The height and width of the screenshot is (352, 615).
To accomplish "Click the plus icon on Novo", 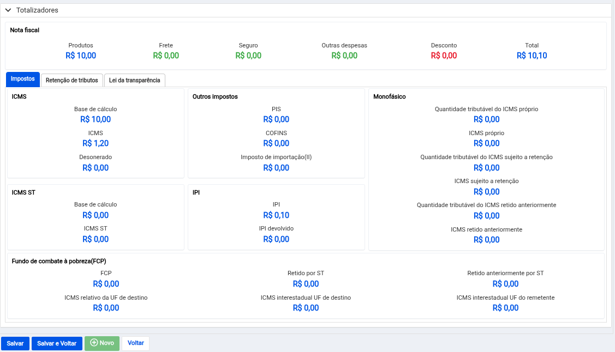I will click(94, 343).
